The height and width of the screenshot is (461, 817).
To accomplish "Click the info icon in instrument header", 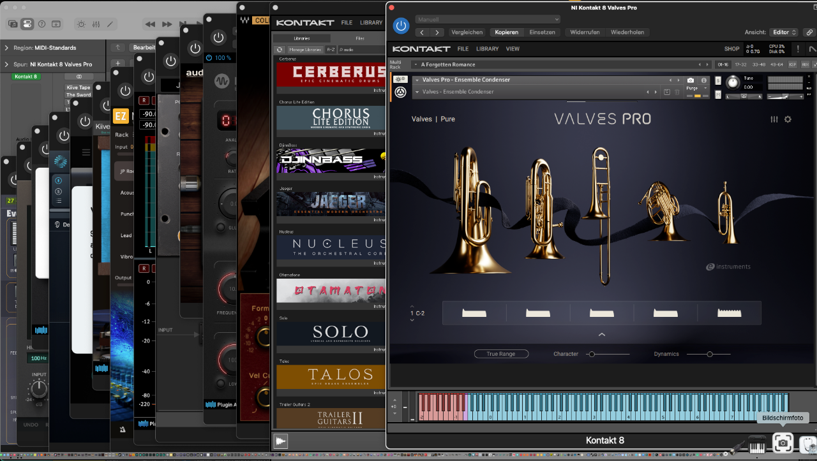I will [x=704, y=80].
